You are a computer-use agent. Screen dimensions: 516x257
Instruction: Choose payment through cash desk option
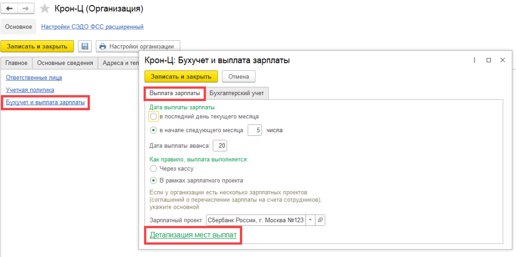click(x=154, y=169)
